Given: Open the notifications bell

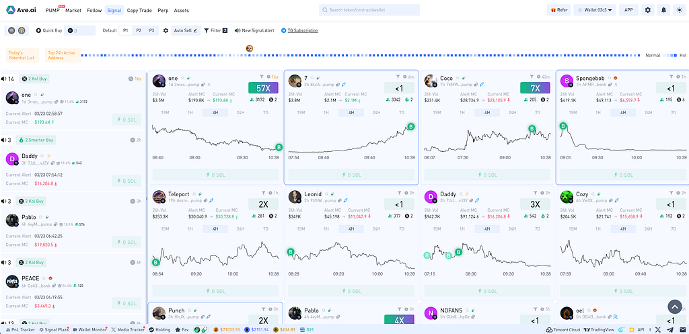Looking at the screenshot, I should [663, 10].
